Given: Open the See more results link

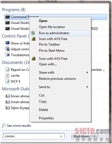Looking at the screenshot, I should click(x=19, y=126).
